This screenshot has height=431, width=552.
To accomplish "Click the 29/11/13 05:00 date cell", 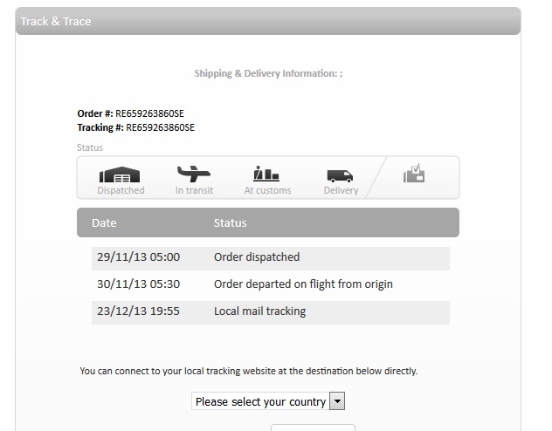I will pyautogui.click(x=138, y=257).
